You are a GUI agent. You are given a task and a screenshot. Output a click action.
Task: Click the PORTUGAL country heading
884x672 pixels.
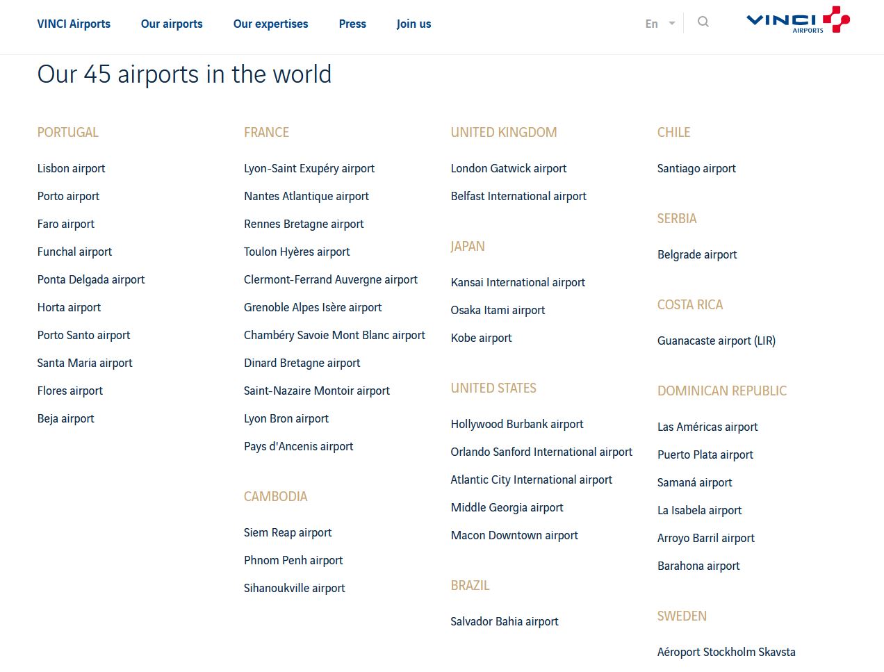click(x=67, y=132)
